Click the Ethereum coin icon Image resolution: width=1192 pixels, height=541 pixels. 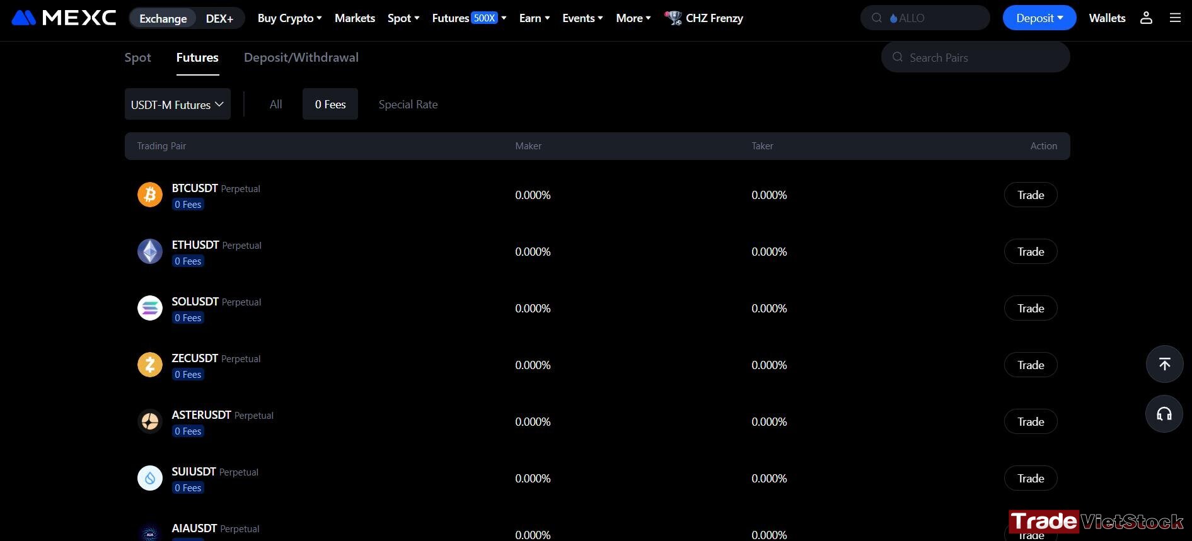(x=150, y=251)
